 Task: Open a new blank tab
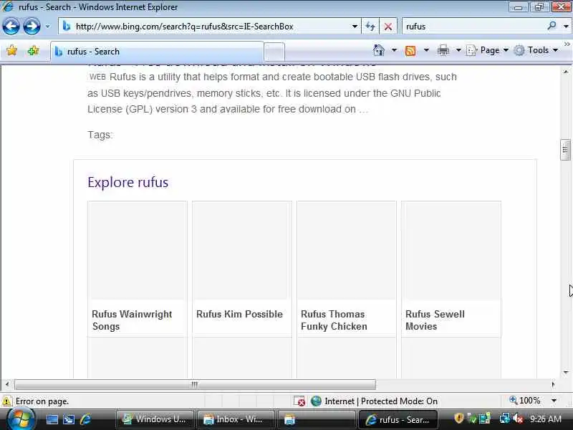274,52
